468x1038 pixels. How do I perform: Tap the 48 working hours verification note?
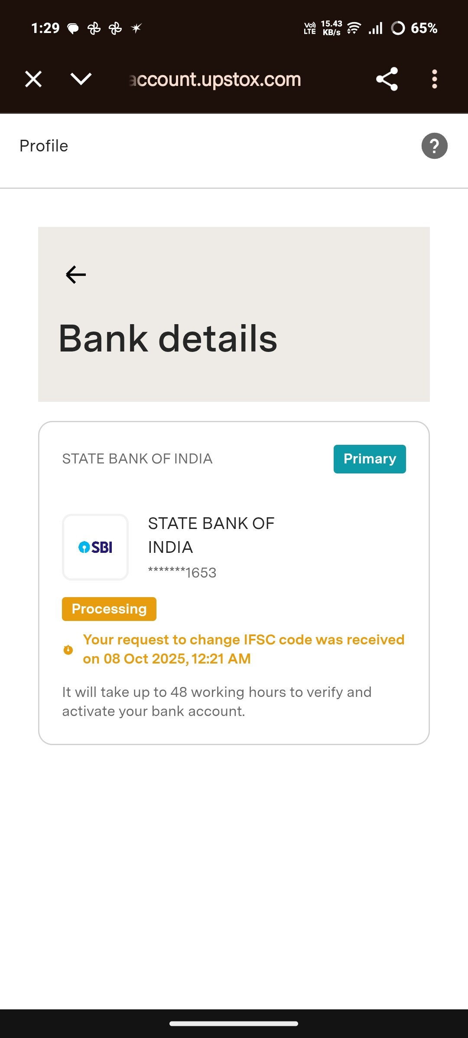pos(217,701)
